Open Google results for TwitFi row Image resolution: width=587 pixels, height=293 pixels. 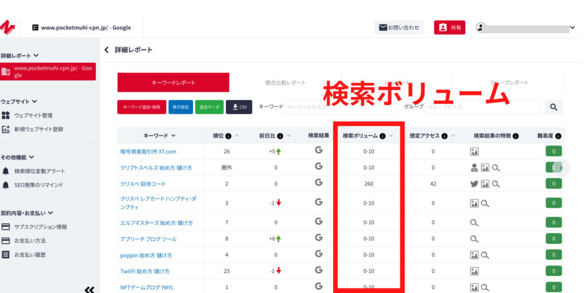319,270
